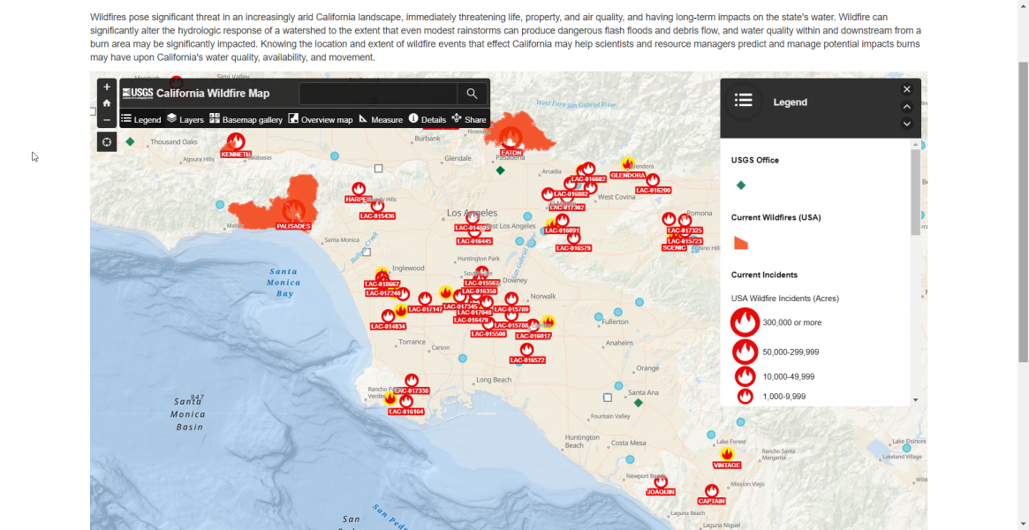Select the Measure tool
Image resolution: width=1029 pixels, height=530 pixels.
tap(380, 119)
